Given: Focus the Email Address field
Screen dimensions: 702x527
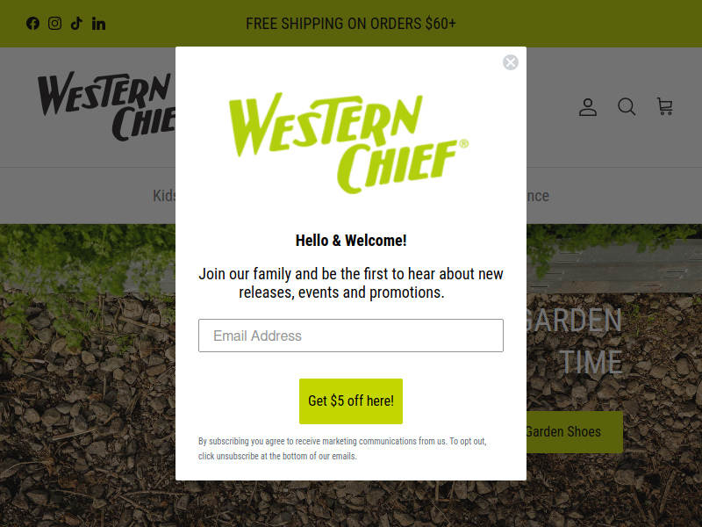Looking at the screenshot, I should click(351, 336).
